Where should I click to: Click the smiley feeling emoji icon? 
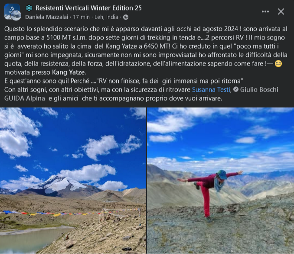[278, 64]
